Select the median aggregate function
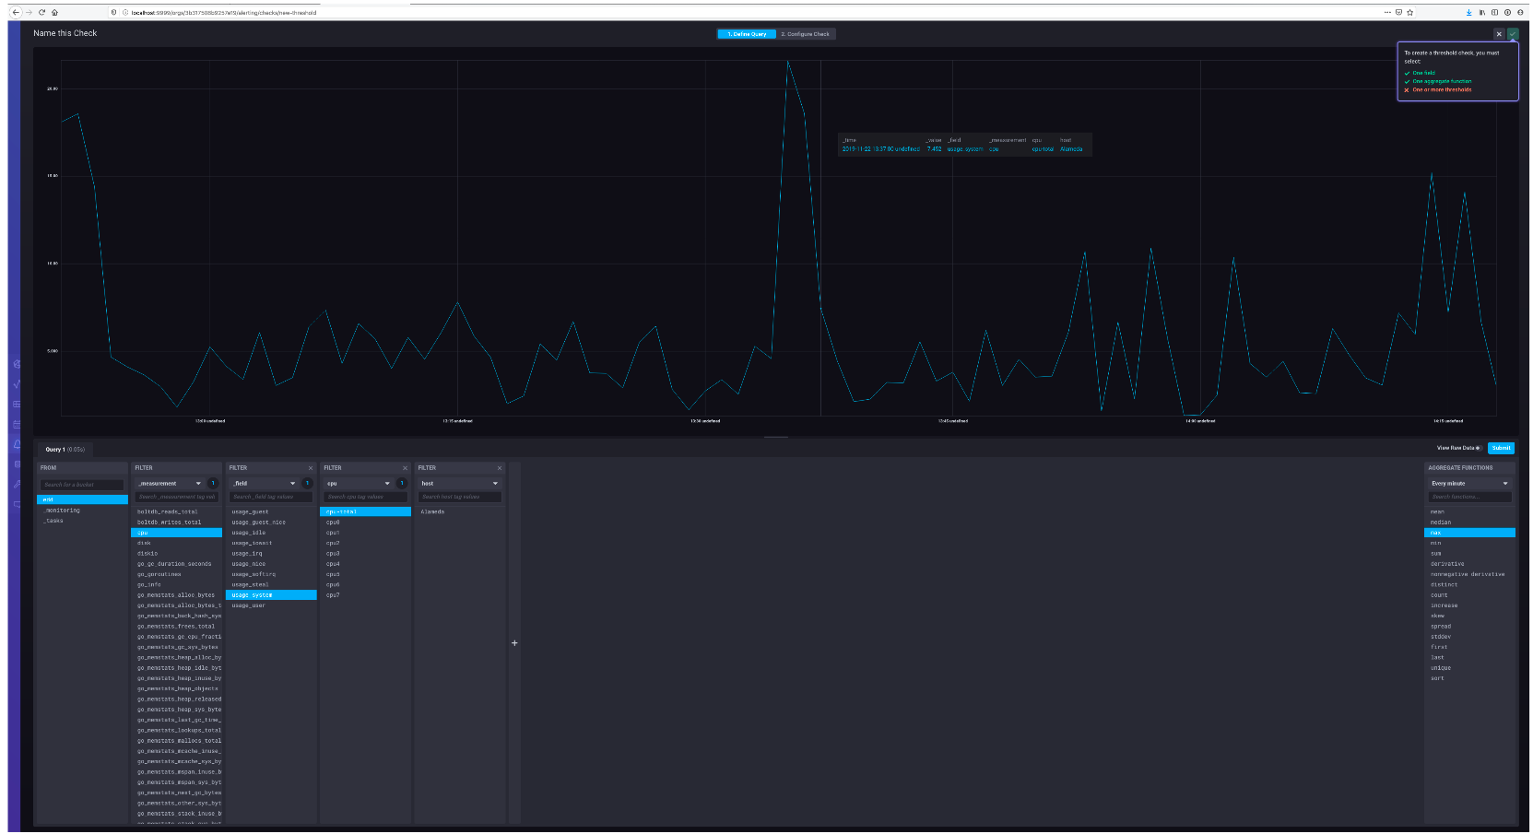This screenshot has width=1533, height=834. coord(1469,523)
